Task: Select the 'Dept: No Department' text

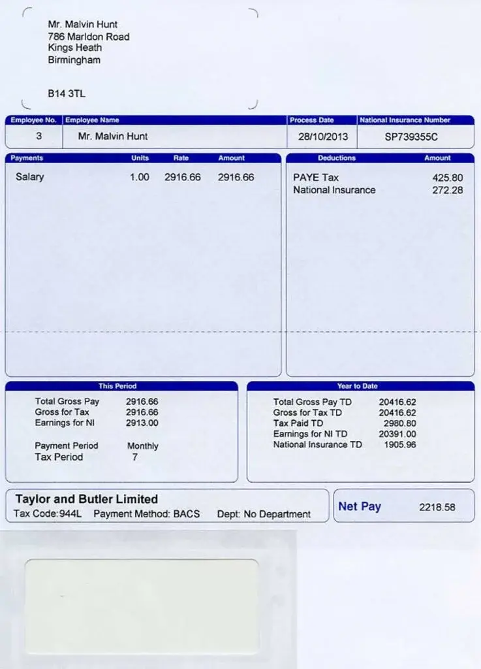Action: (x=264, y=514)
